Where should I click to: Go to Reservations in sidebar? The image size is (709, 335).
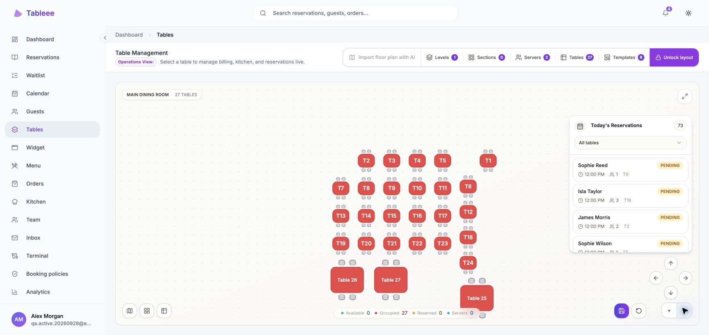click(53, 57)
